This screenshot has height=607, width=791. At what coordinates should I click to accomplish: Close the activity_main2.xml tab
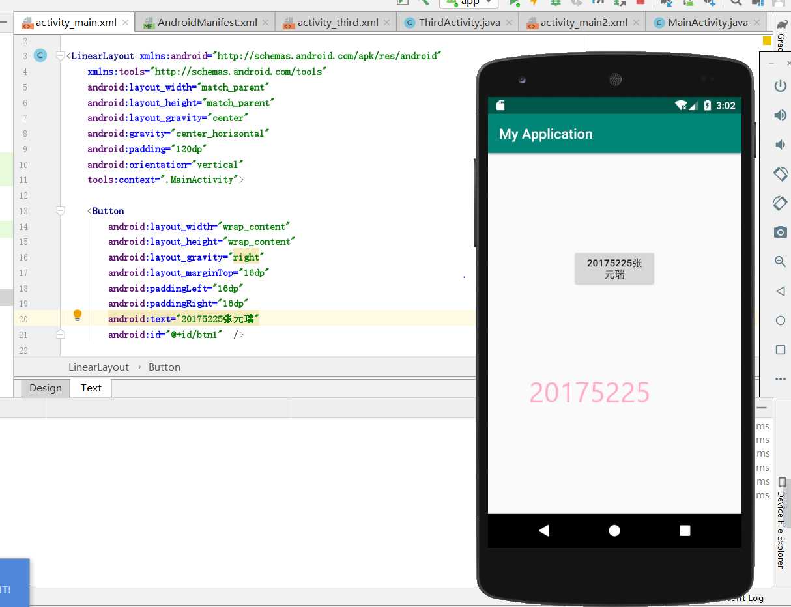click(x=637, y=23)
